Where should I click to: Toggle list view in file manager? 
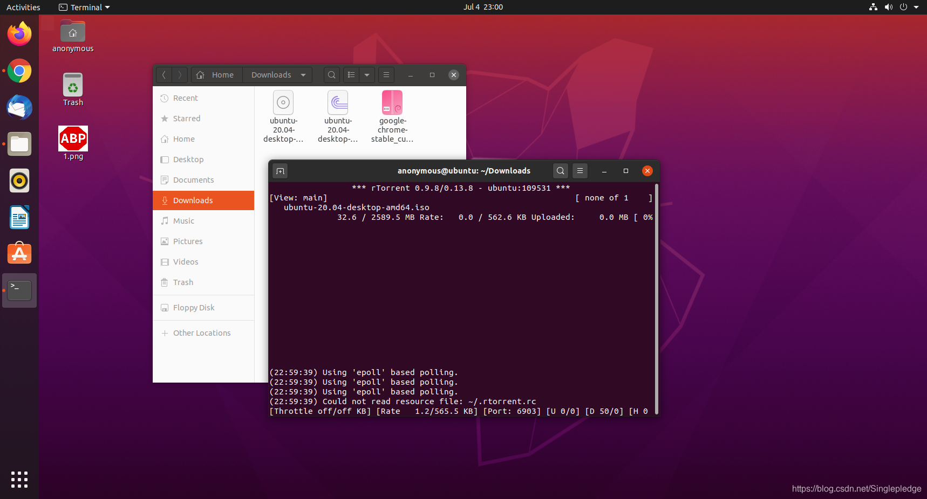coord(351,75)
